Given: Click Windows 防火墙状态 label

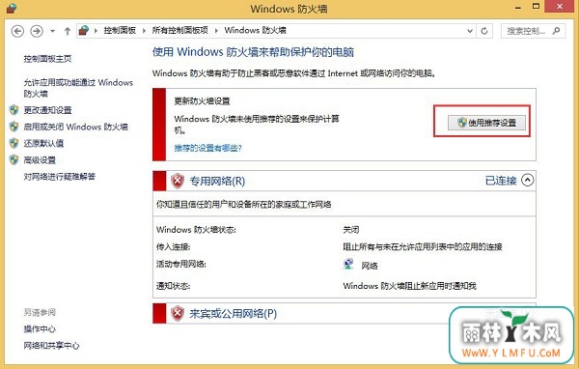Looking at the screenshot, I should [196, 230].
